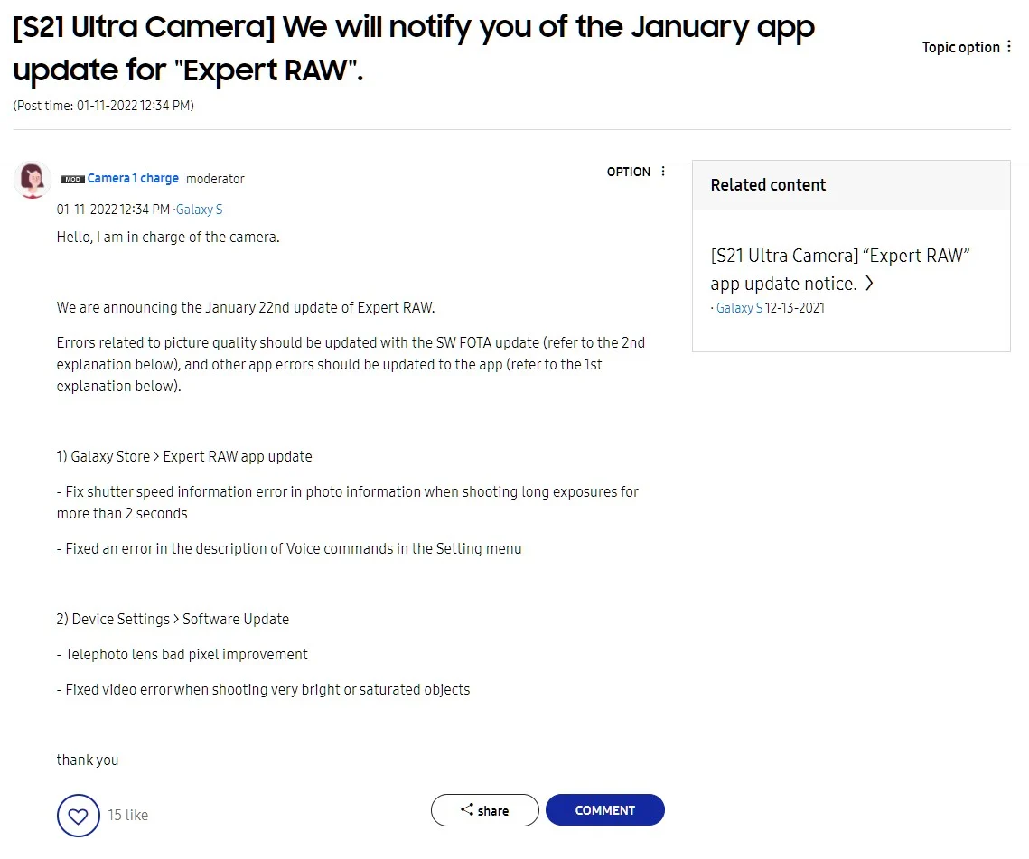Like the post with the heart icon
The width and height of the screenshot is (1029, 859).
click(x=79, y=816)
